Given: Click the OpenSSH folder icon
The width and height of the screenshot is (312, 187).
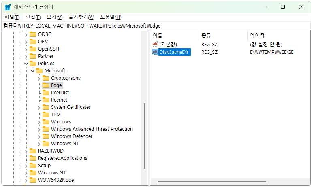Looking at the screenshot, I should pos(33,49).
